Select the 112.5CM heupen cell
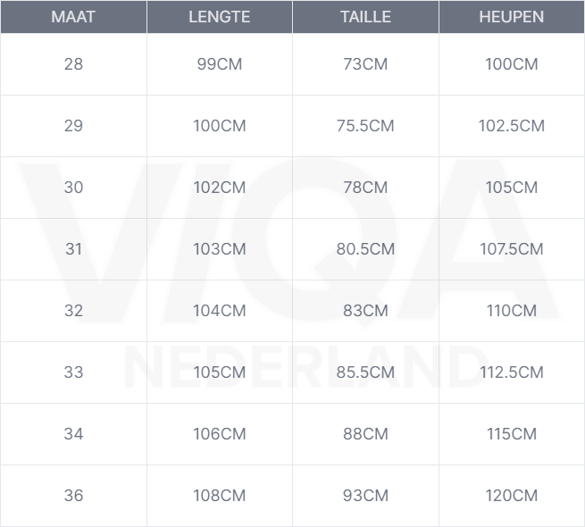585x527 pixels. click(512, 372)
